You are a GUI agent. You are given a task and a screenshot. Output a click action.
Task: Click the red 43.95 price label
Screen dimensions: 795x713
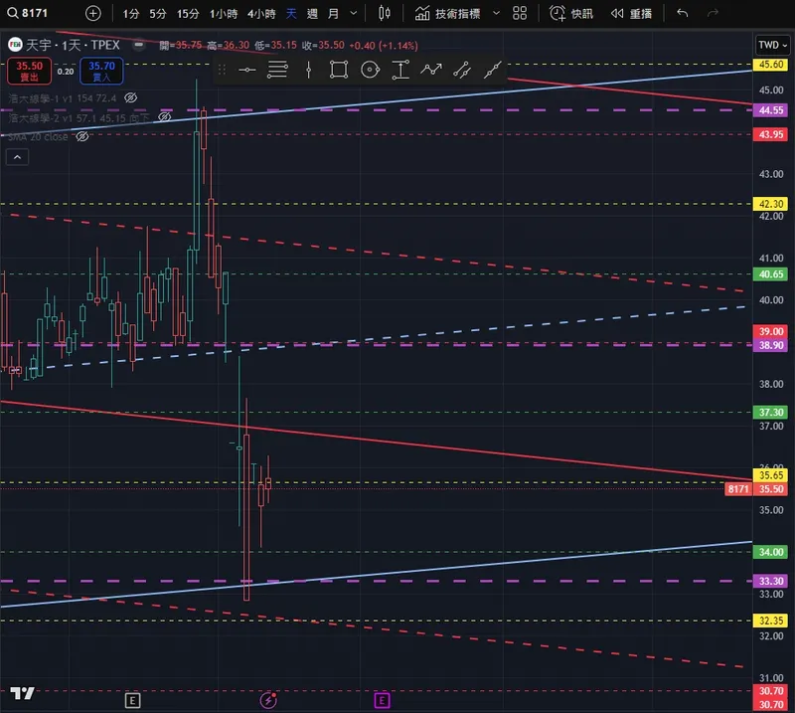point(771,134)
